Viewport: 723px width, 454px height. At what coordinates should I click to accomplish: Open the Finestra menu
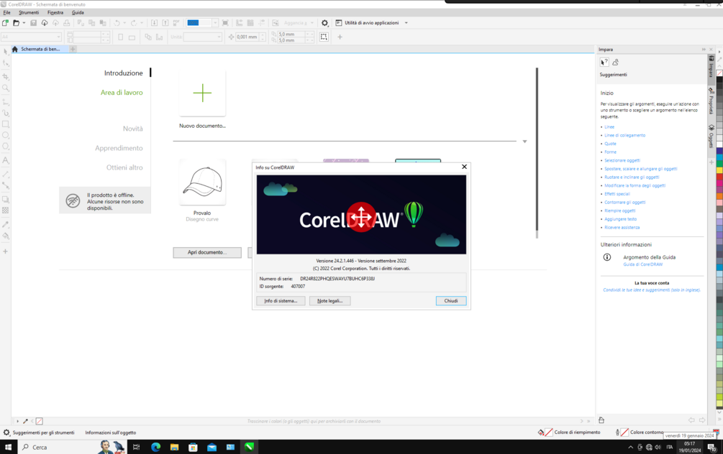point(55,12)
